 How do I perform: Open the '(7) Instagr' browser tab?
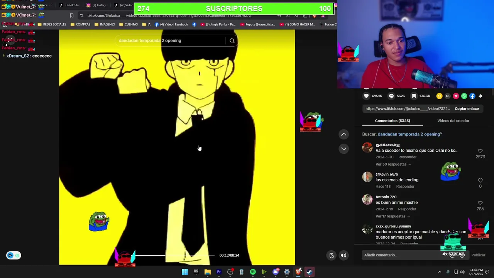[96, 5]
